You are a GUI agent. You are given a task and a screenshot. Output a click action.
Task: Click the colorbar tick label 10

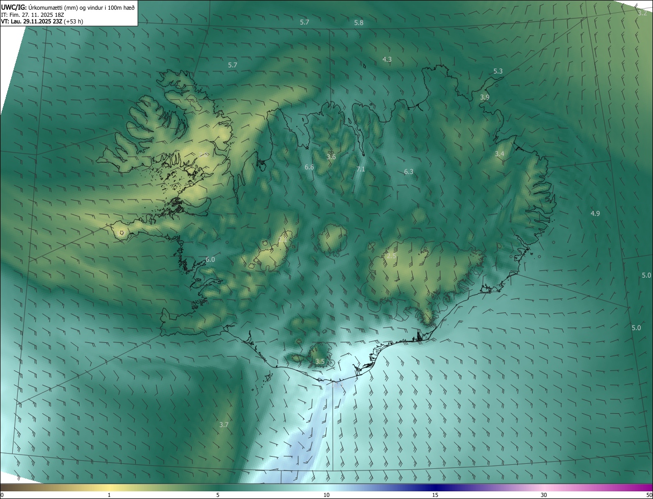pyautogui.click(x=326, y=495)
